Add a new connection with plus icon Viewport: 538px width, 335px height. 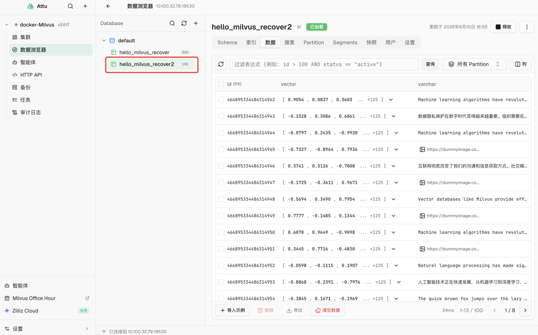(85, 6)
